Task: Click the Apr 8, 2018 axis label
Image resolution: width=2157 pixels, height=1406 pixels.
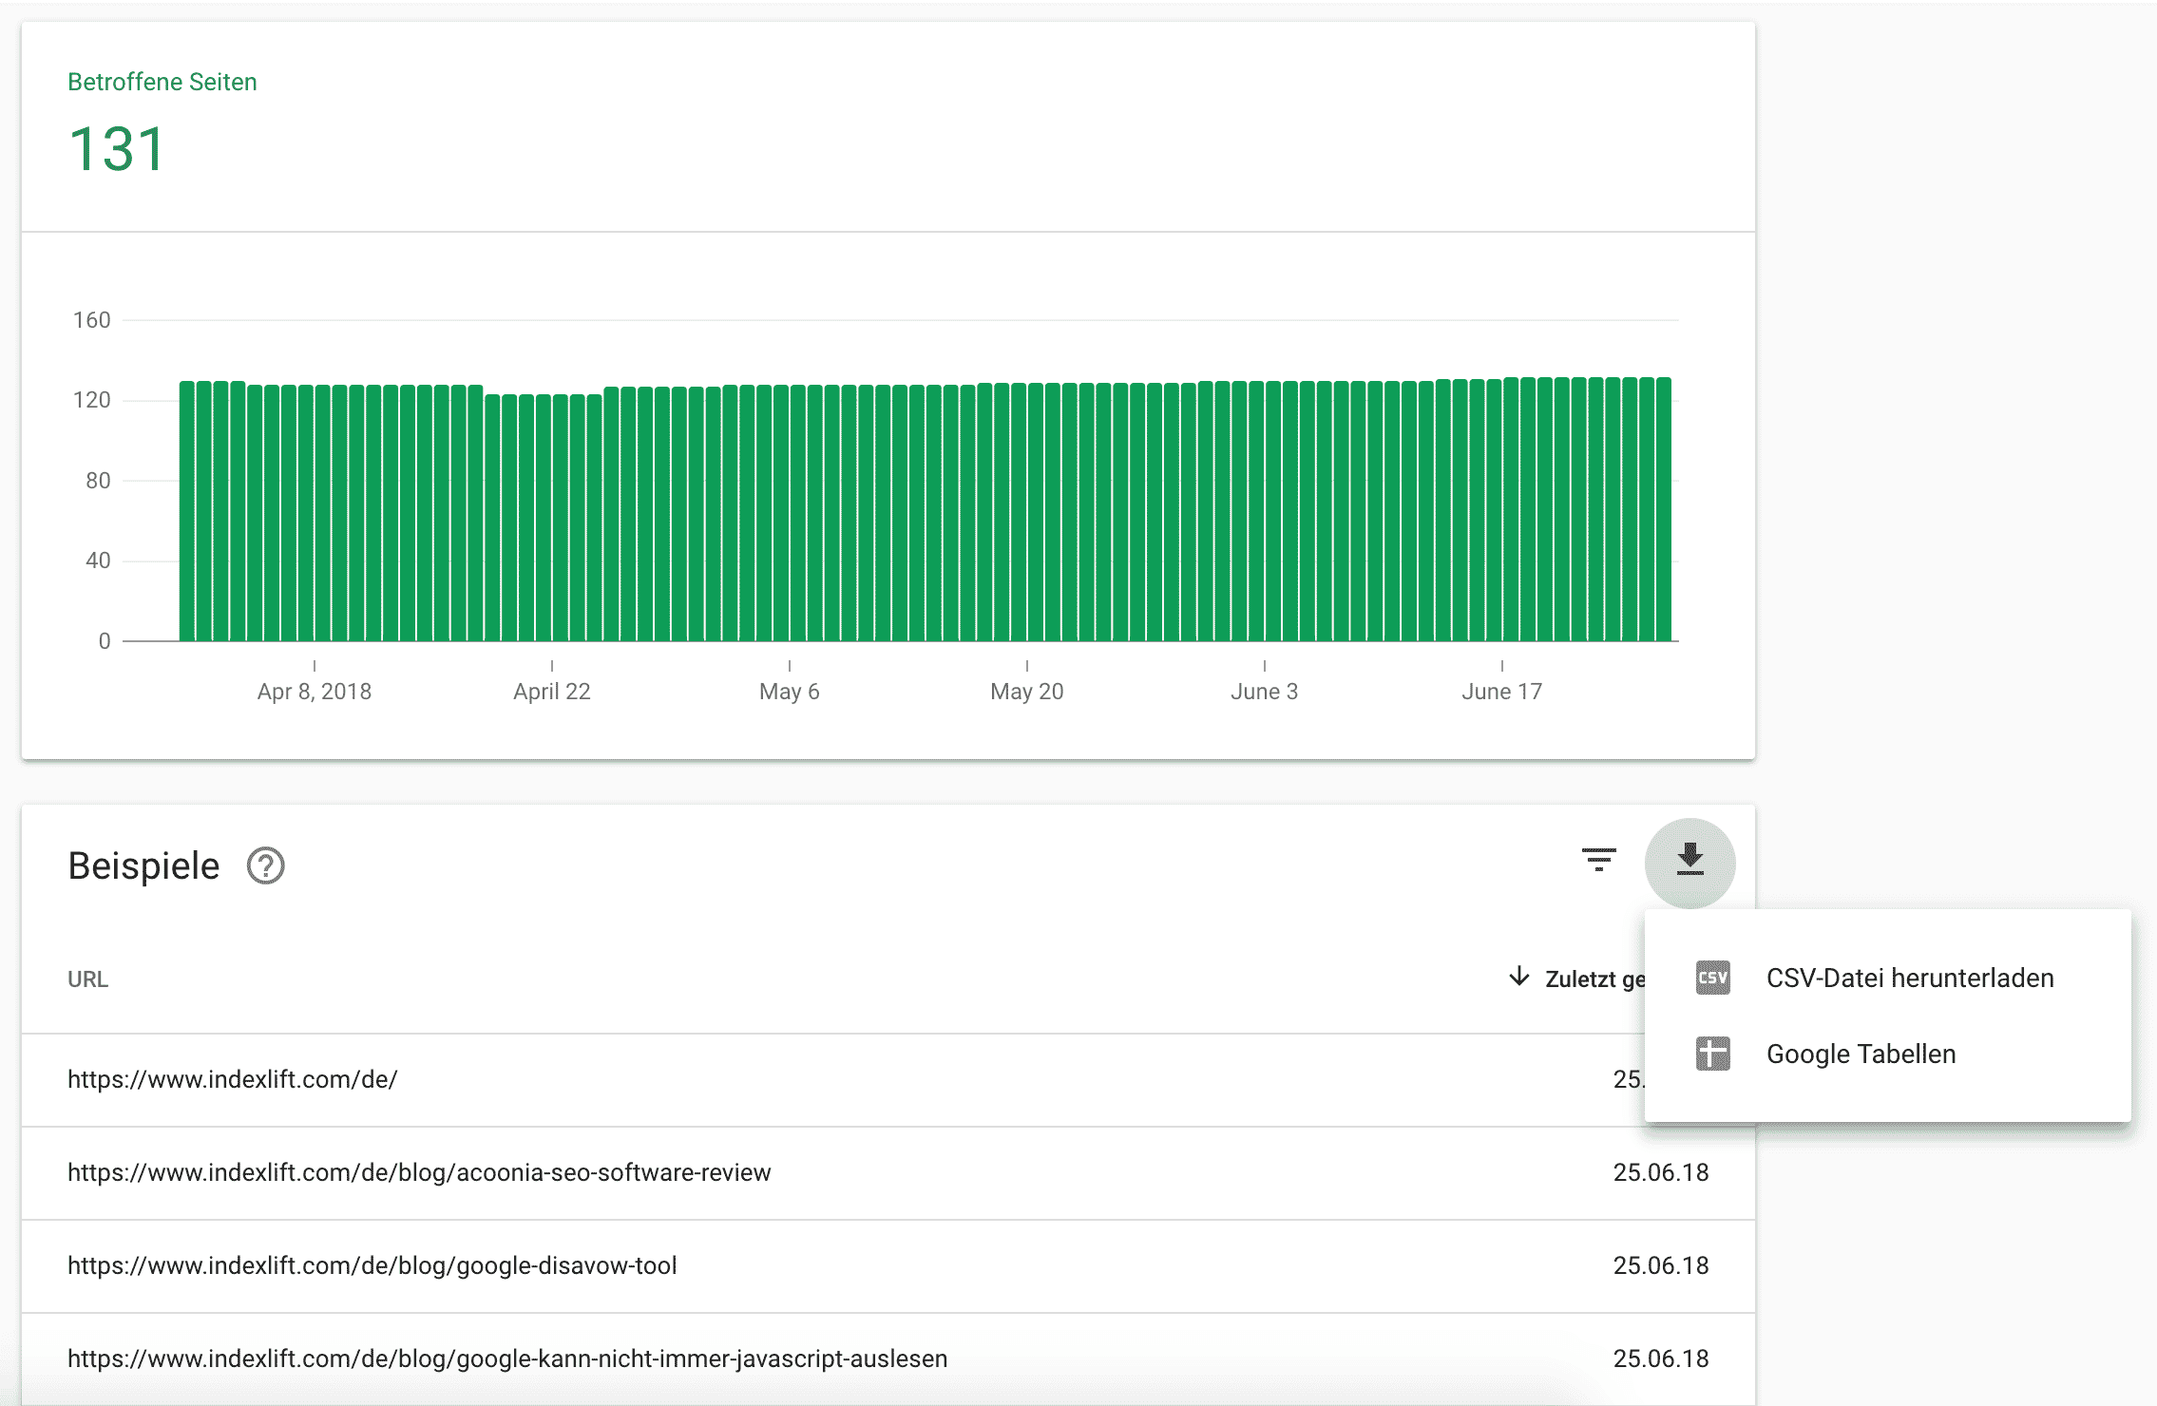Action: click(314, 692)
